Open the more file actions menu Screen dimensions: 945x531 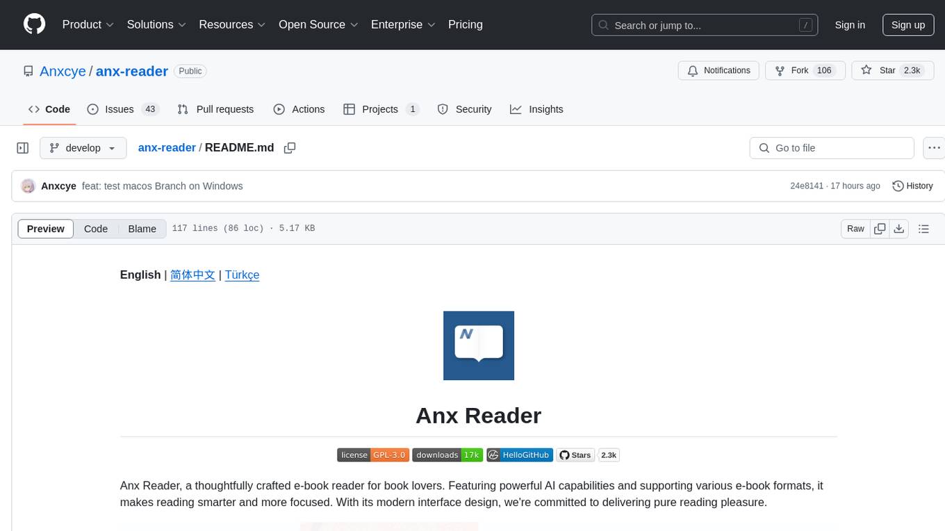(x=935, y=148)
